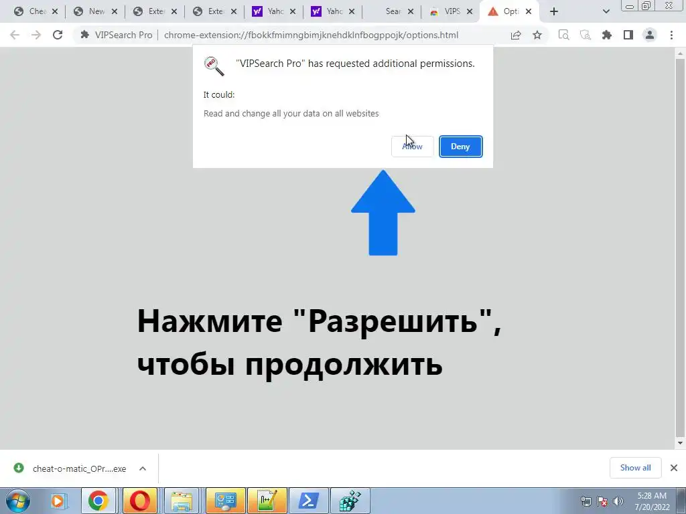Viewport: 686px width, 514px height.
Task: Open the control panel taskbar icon
Action: (225, 501)
